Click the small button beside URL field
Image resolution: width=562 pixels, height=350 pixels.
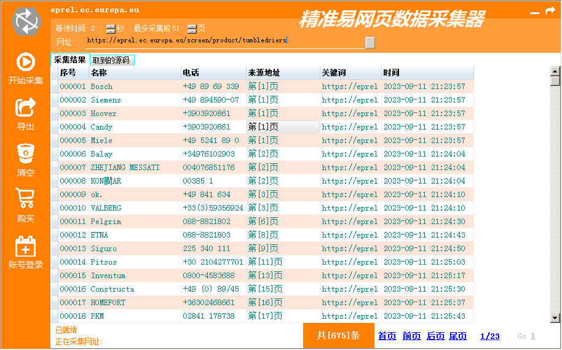tap(370, 42)
